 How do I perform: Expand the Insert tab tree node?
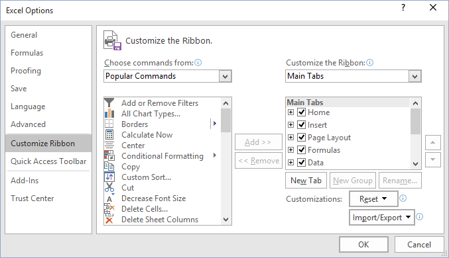pos(290,124)
